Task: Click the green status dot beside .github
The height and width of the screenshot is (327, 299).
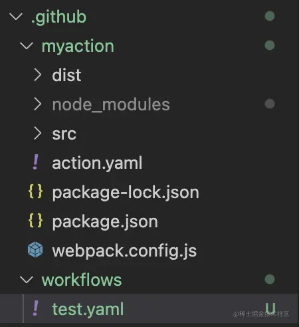Action: point(270,16)
